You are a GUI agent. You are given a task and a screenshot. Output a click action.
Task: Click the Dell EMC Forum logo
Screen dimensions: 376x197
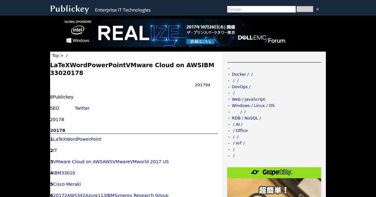pyautogui.click(x=262, y=39)
